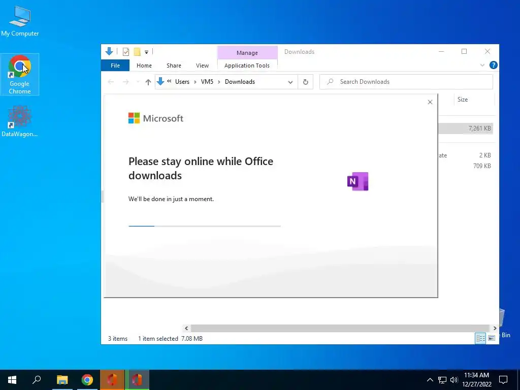Image resolution: width=520 pixels, height=390 pixels.
Task: Click the '3 items' status text
Action: pos(118,339)
